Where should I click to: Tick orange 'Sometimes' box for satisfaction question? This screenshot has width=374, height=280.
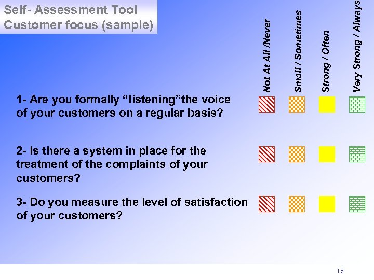pos(297,204)
